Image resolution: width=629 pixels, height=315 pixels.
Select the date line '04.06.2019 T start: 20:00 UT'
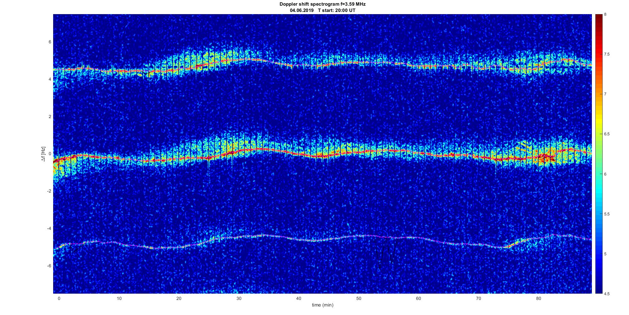pos(322,10)
